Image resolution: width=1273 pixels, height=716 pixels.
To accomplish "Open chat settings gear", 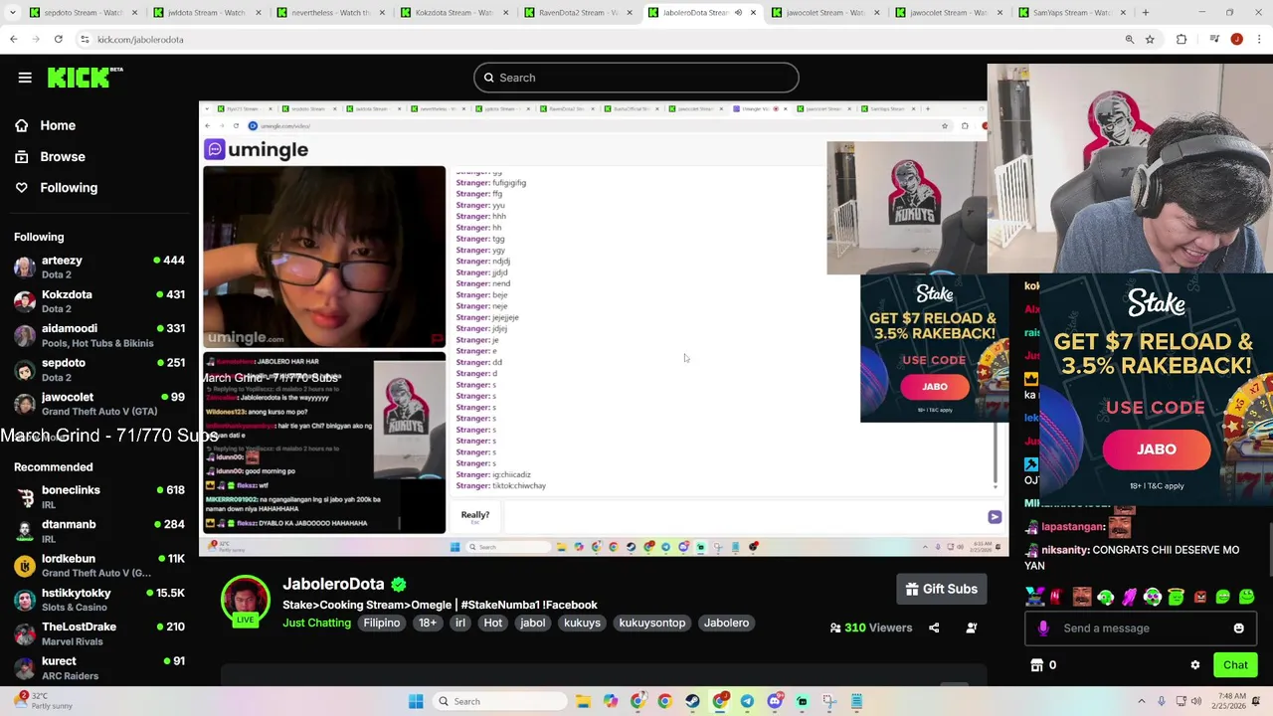I will (x=1195, y=665).
